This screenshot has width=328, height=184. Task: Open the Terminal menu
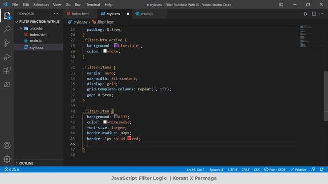pyautogui.click(x=93, y=5)
